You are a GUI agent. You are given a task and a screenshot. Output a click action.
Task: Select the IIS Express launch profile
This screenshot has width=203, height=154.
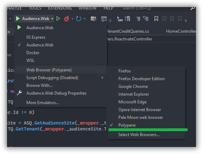tap(61, 37)
